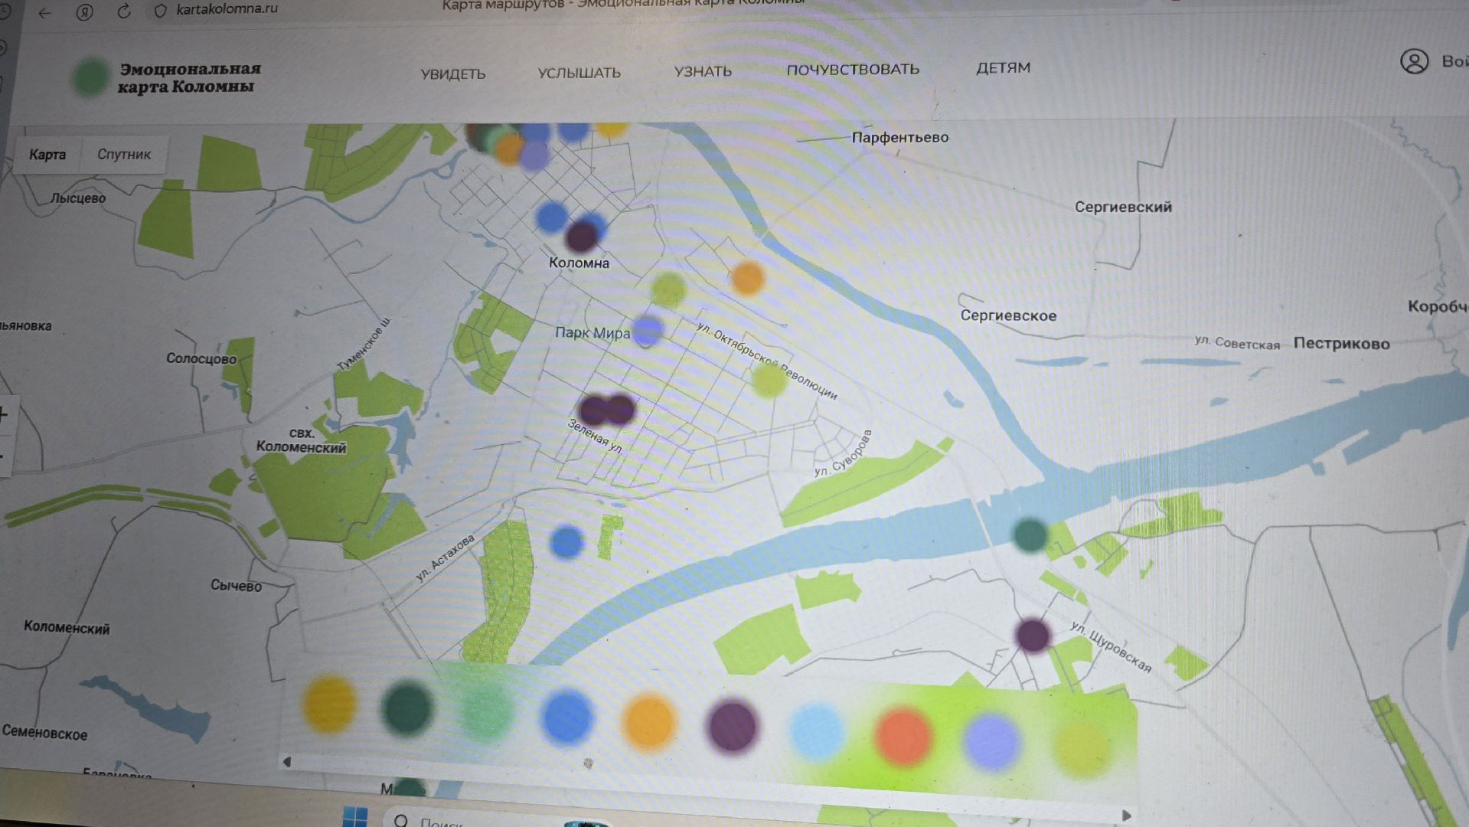Click the Windows Start button on the taskbar

pyautogui.click(x=354, y=816)
